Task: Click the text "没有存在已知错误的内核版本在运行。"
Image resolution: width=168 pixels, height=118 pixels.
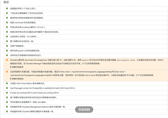Action: pos(26,55)
